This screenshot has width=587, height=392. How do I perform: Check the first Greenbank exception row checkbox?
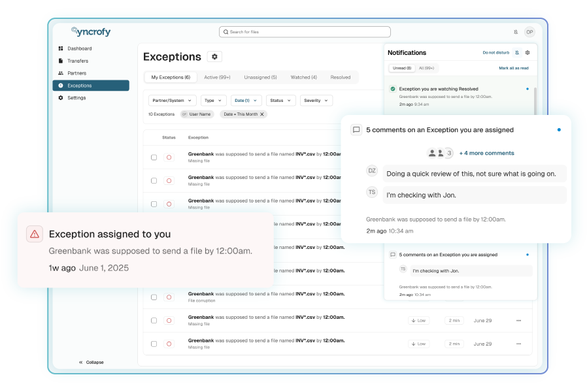(x=154, y=157)
